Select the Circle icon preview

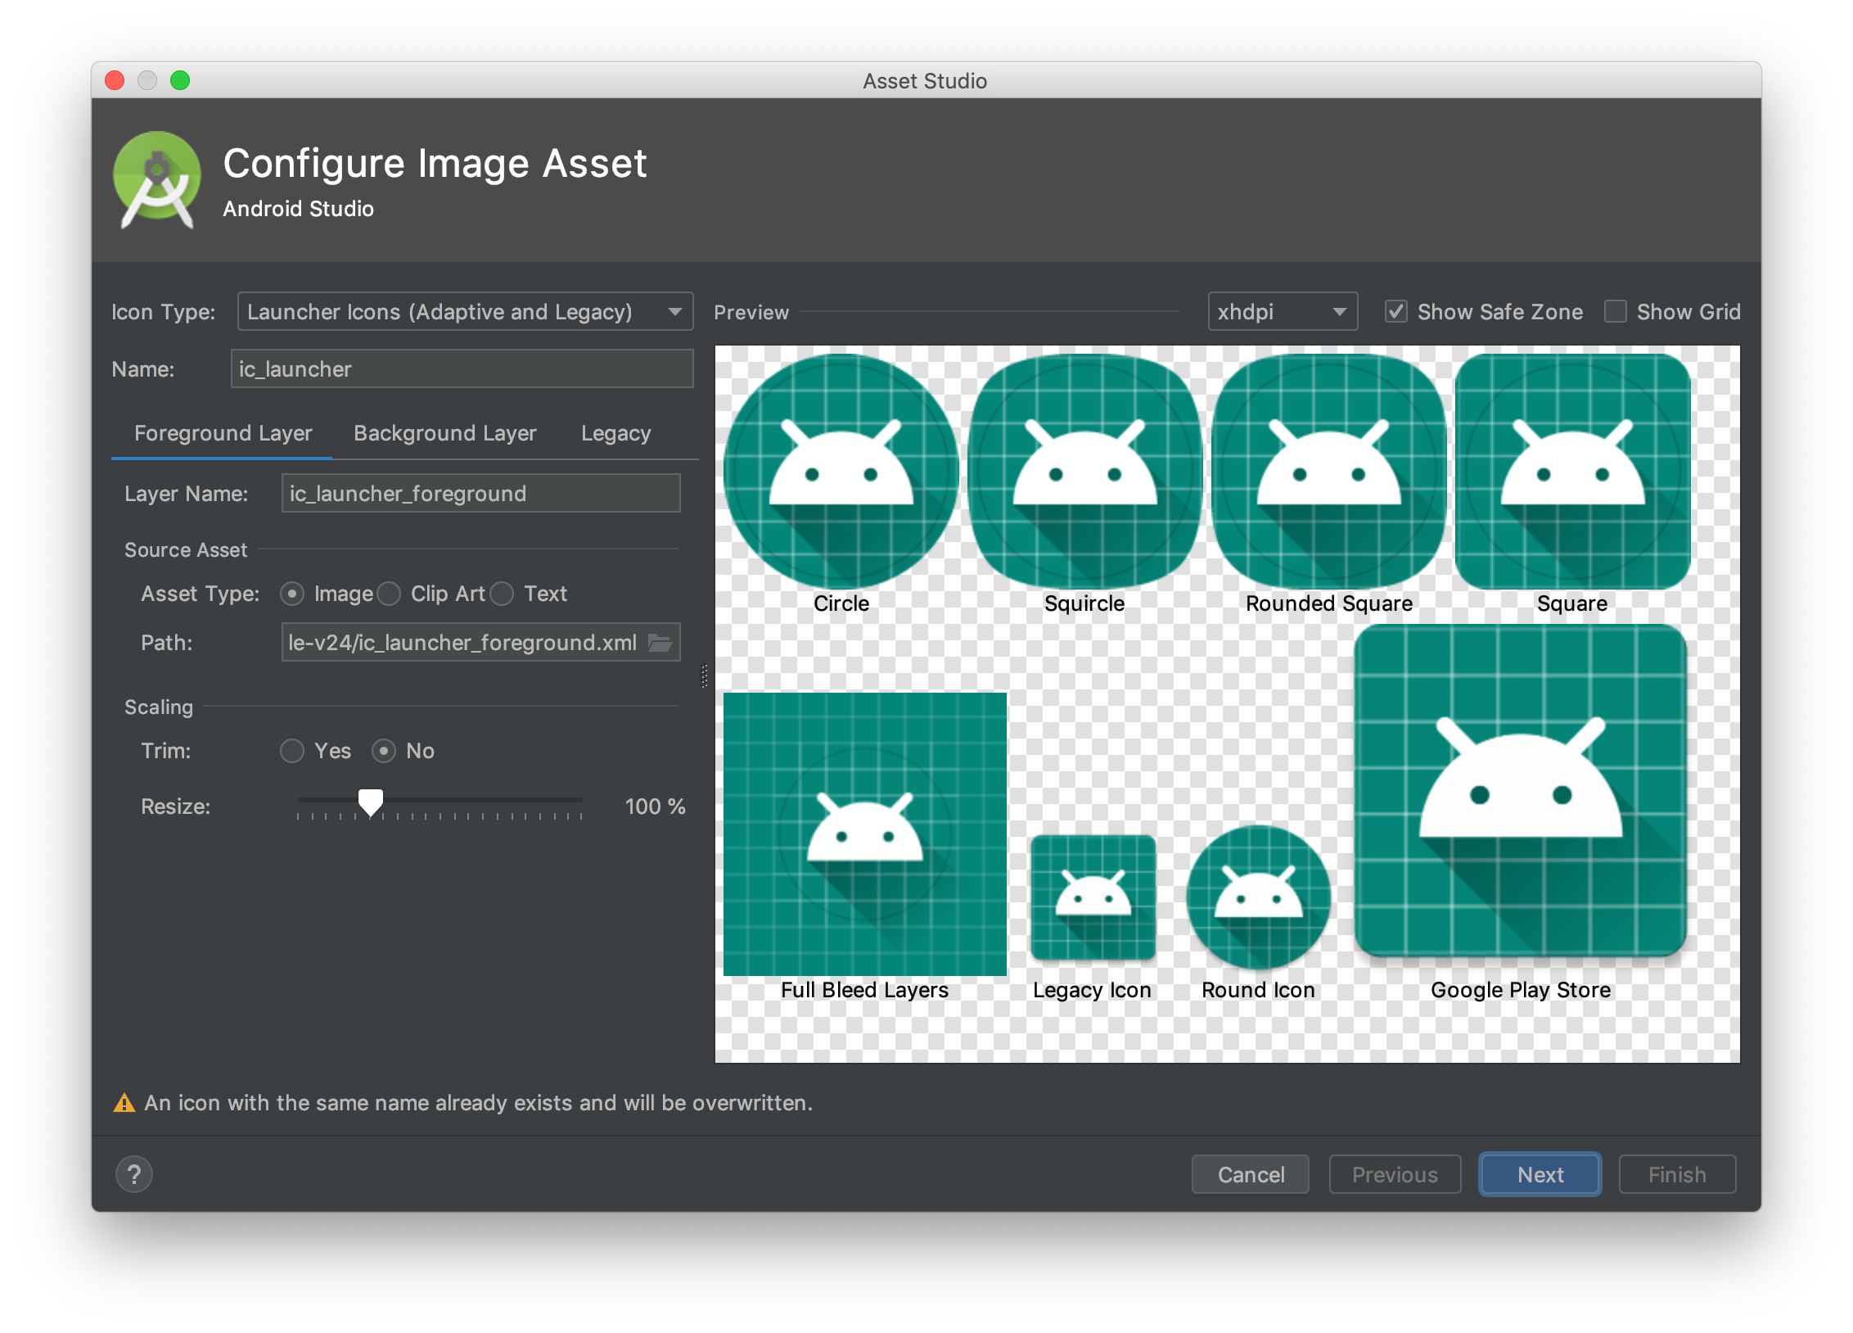[x=841, y=472]
